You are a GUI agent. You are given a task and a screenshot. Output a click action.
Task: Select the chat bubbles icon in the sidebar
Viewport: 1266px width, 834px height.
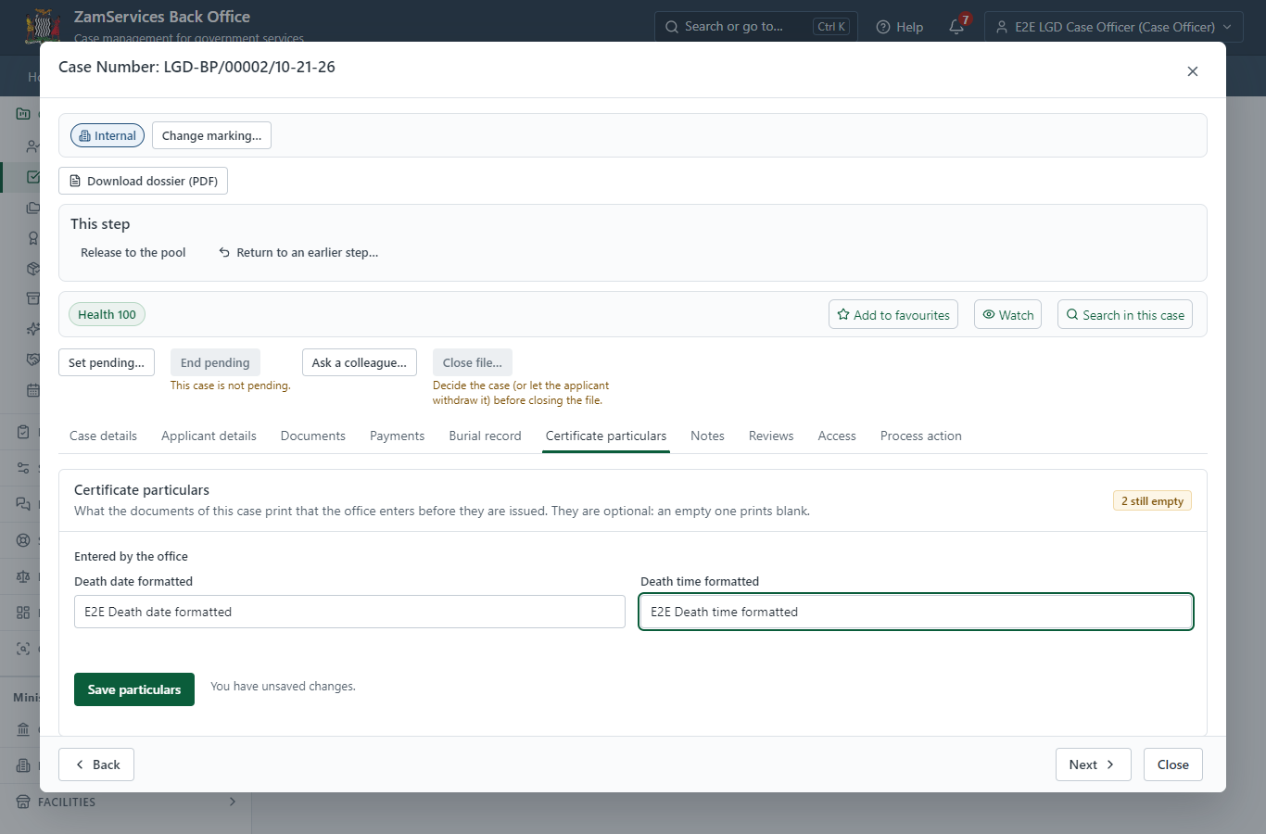pyautogui.click(x=23, y=504)
